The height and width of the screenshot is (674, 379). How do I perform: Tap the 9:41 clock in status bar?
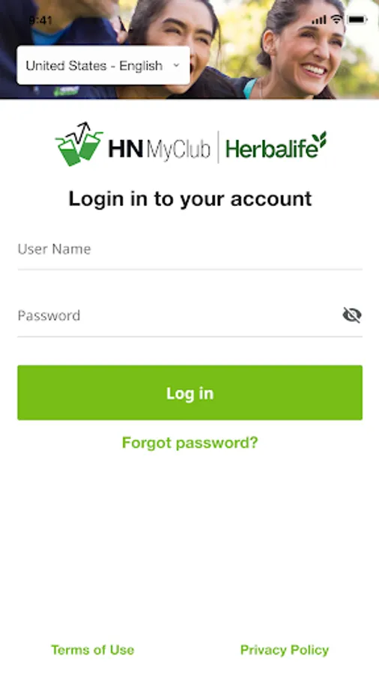(40, 20)
